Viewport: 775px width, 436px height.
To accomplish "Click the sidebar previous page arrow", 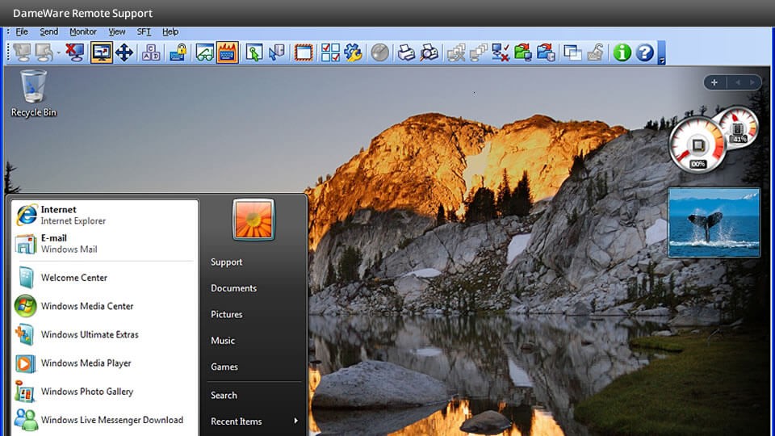I will [x=737, y=82].
